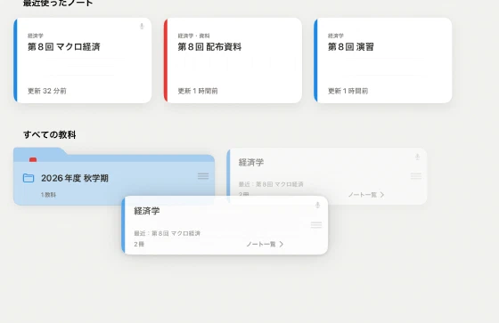
Task: Click the すべての教科 heading
Action: coord(50,134)
